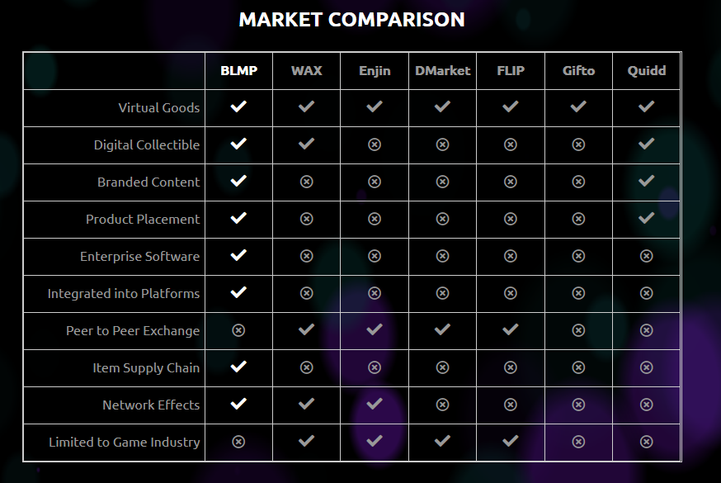Click Quidd checkmark in Branded Content row
This screenshot has height=483, width=721.
[647, 181]
